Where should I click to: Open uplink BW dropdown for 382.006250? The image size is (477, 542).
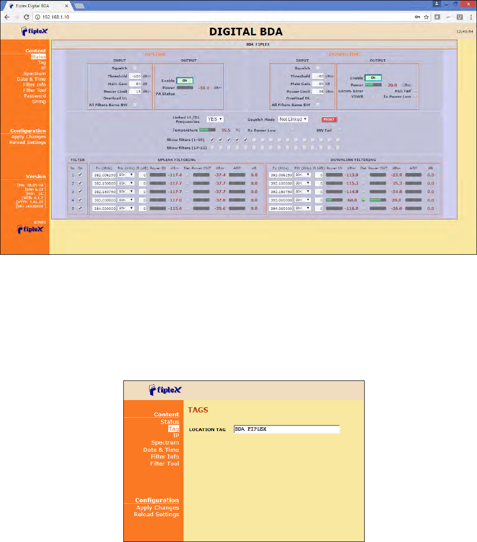pos(126,175)
